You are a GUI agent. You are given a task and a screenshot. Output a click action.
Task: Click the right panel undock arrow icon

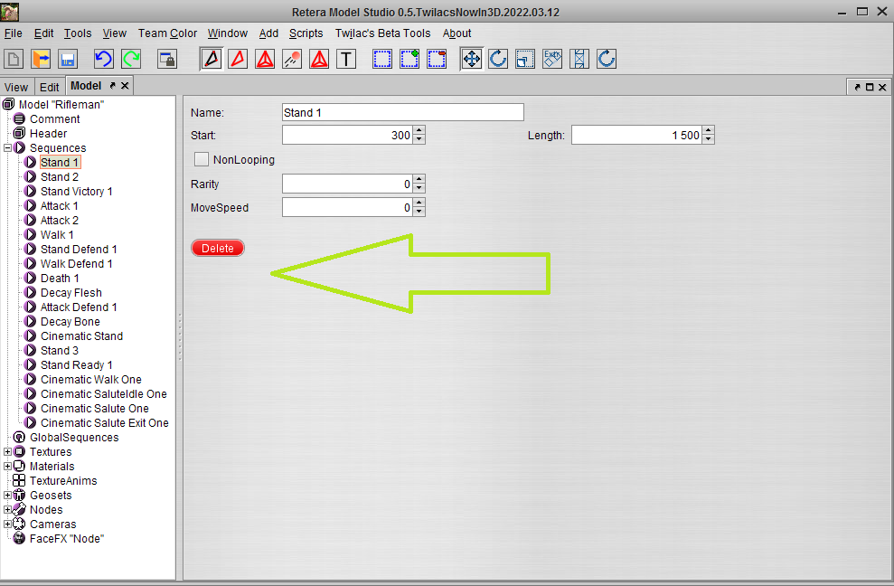(x=857, y=88)
